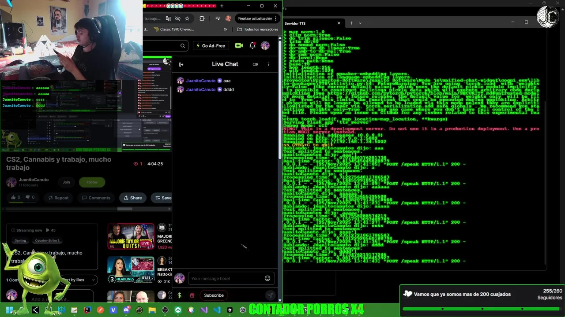Open Discord from the taskbar

tap(126, 310)
